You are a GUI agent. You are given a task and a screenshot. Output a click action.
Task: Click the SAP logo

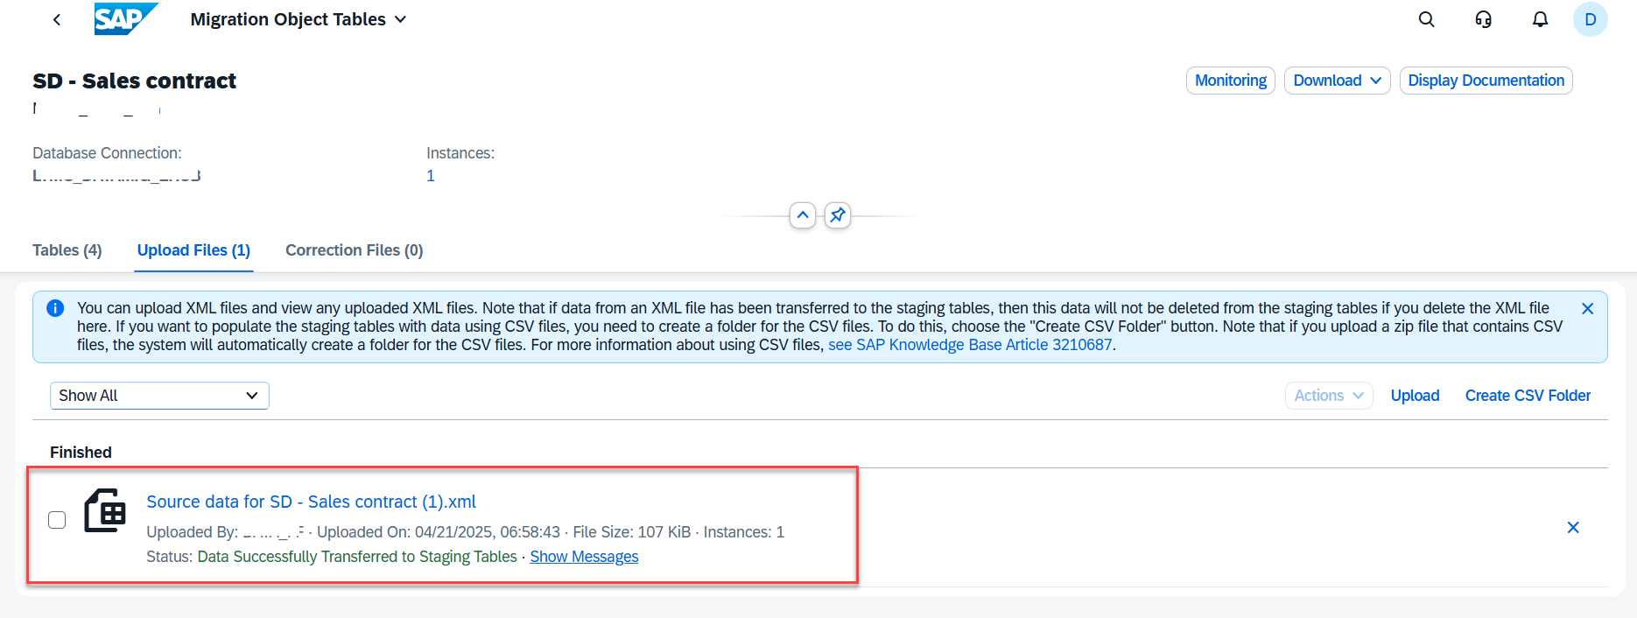[126, 19]
